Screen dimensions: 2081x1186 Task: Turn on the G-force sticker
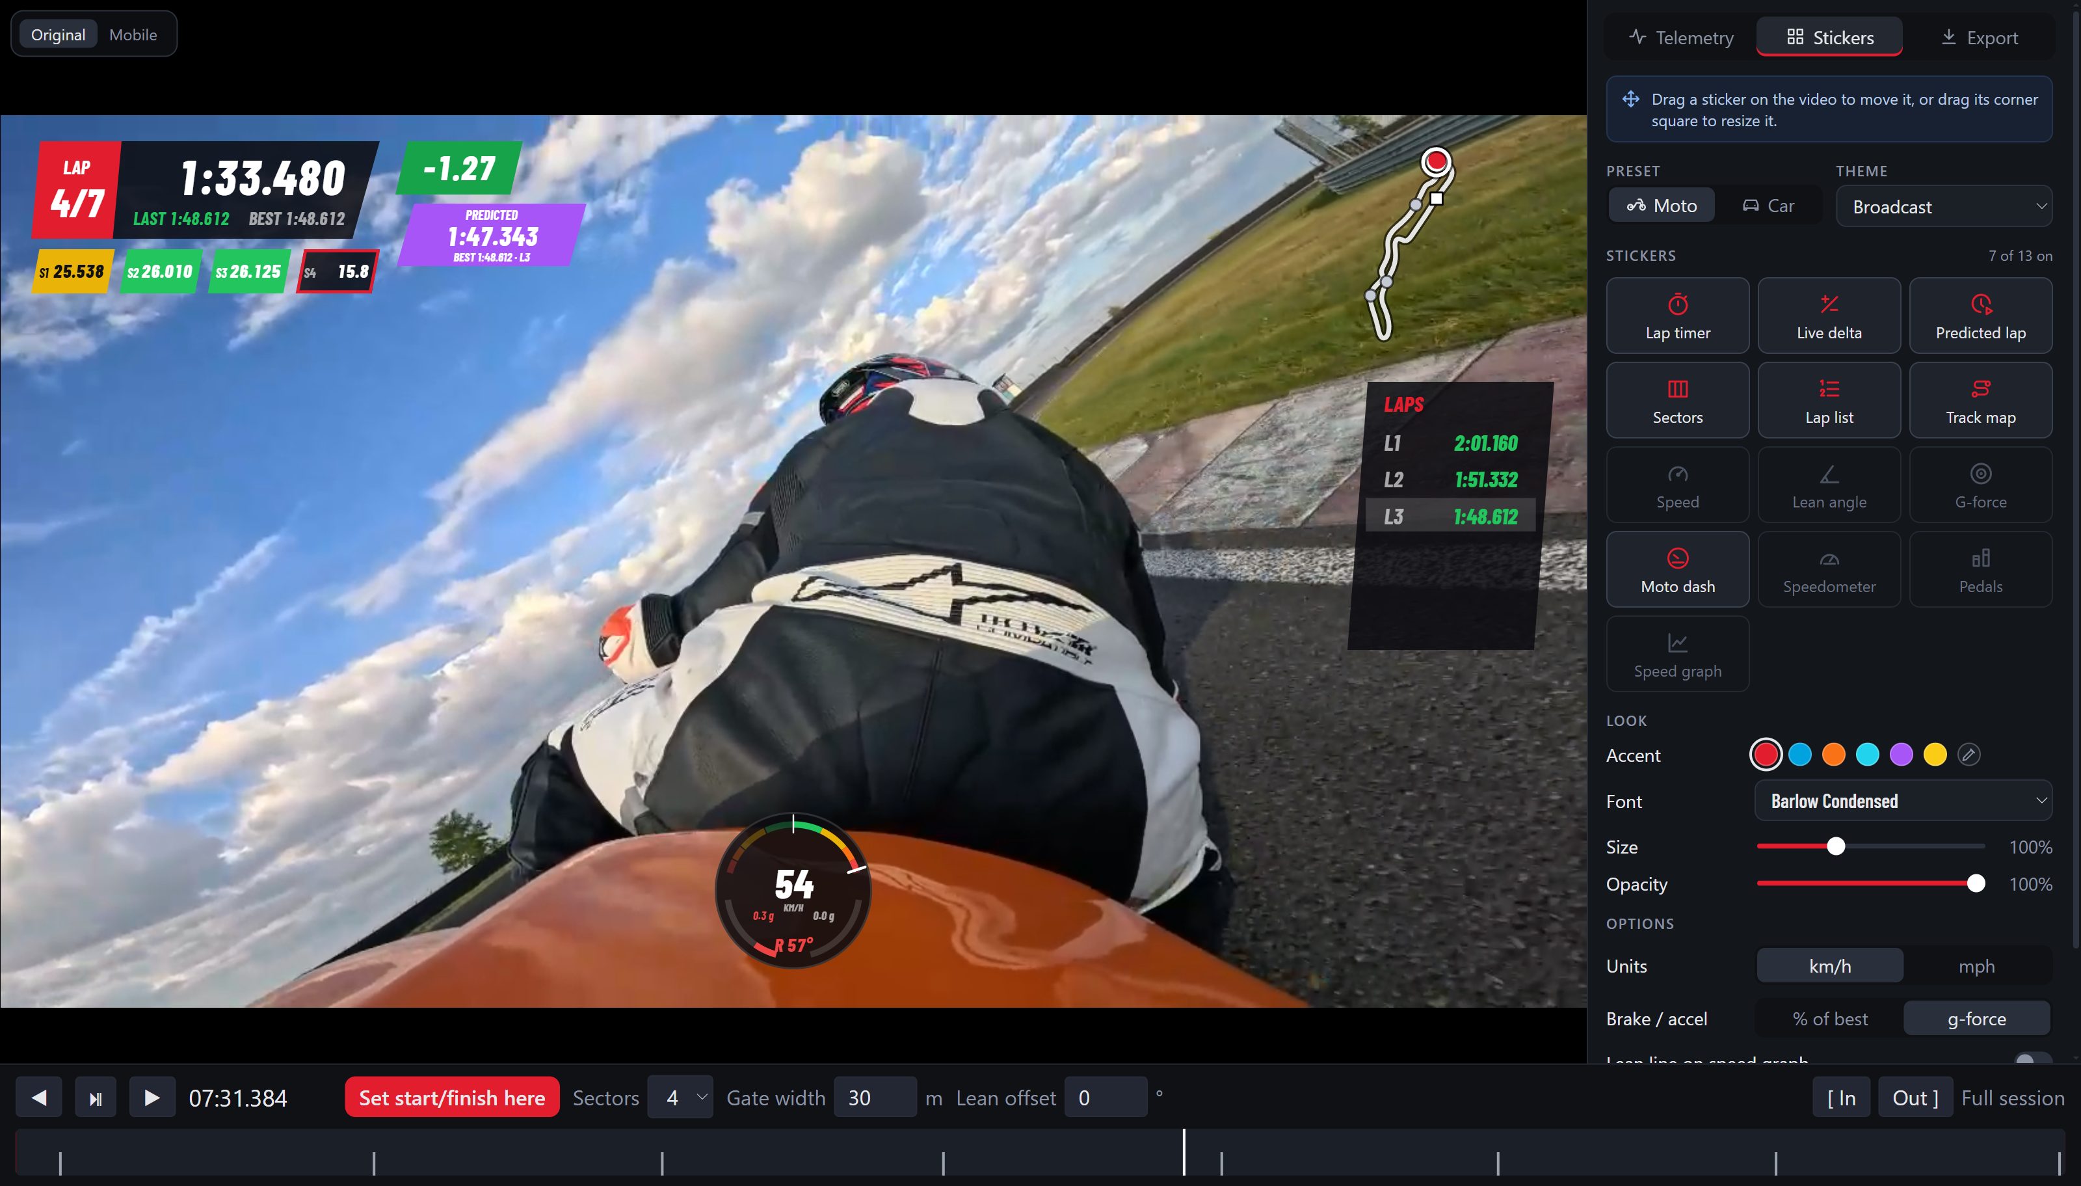click(1980, 485)
